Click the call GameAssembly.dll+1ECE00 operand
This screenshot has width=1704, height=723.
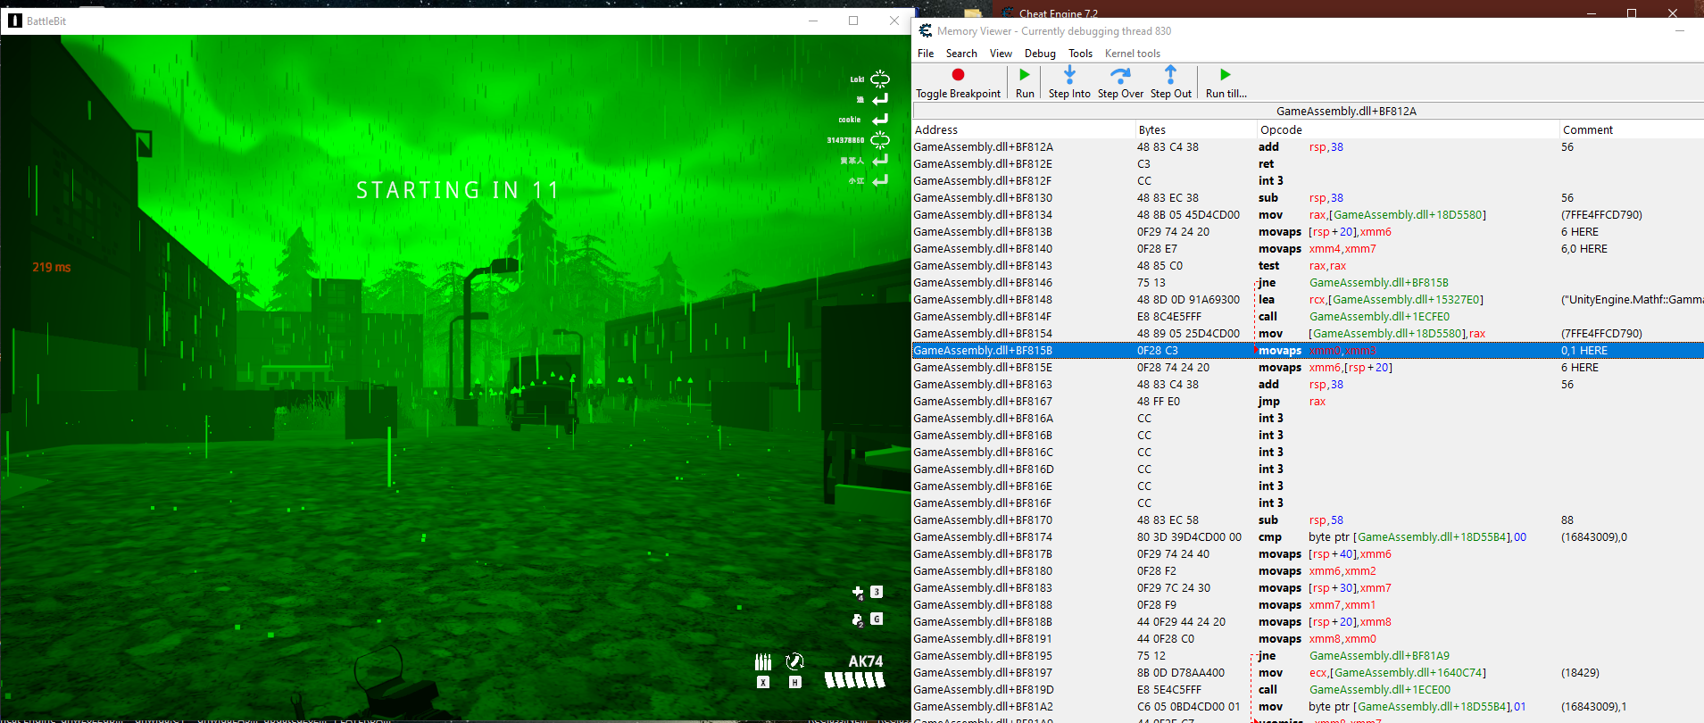(x=1380, y=690)
